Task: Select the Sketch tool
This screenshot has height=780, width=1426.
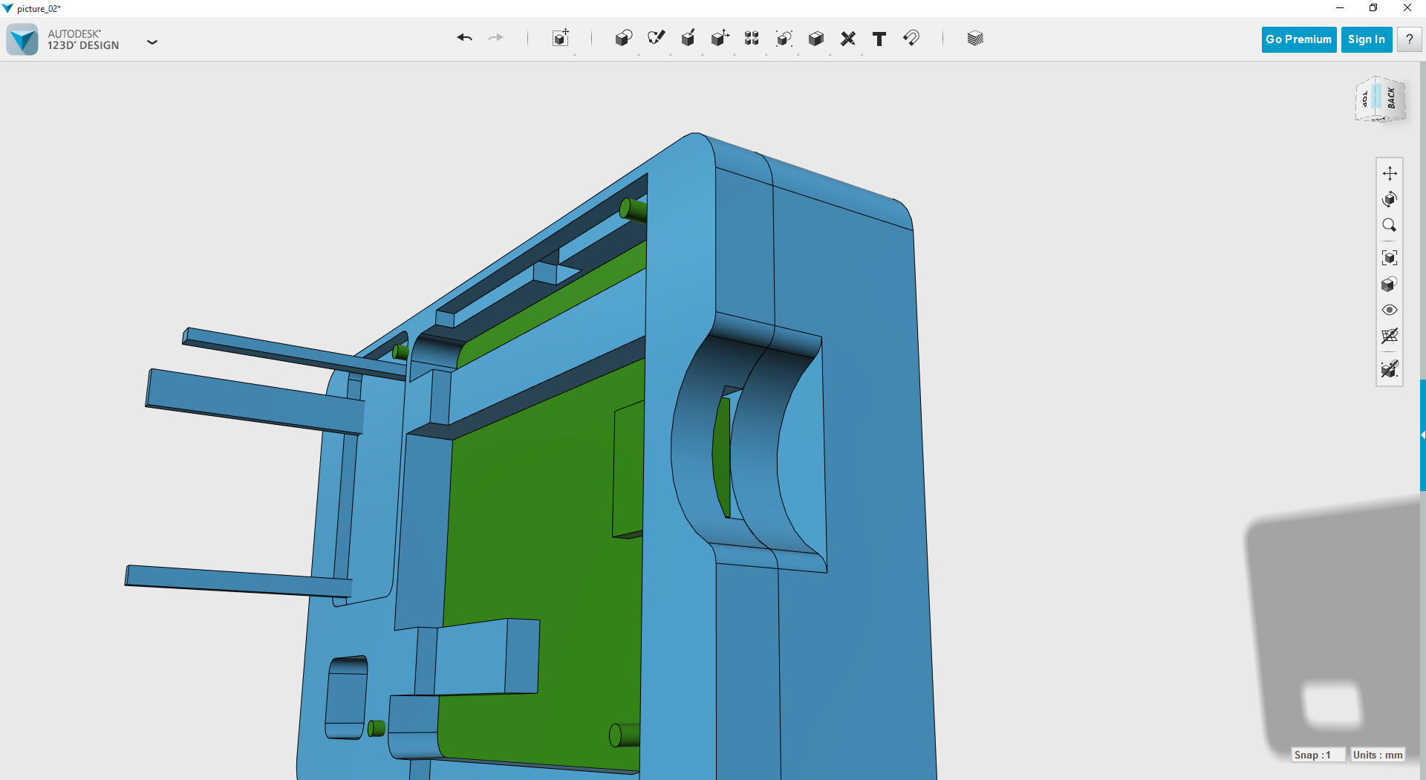Action: coord(656,38)
